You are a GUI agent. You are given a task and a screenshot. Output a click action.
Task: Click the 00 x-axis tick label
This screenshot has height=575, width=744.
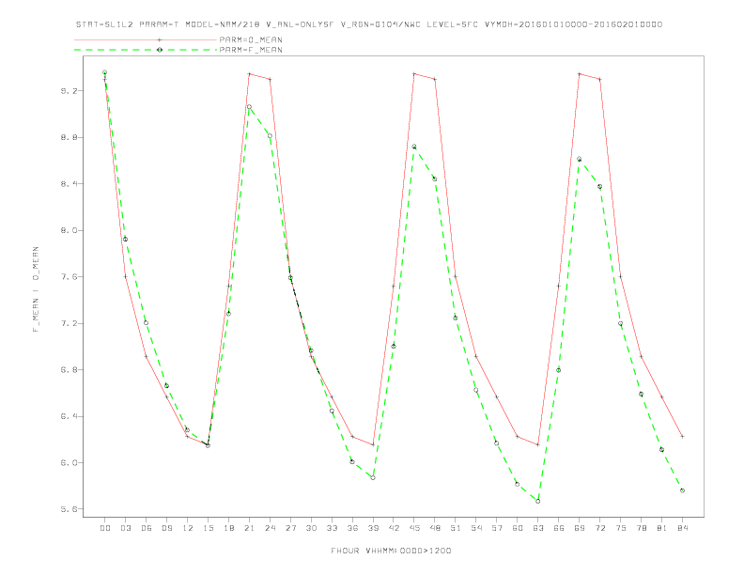click(105, 528)
